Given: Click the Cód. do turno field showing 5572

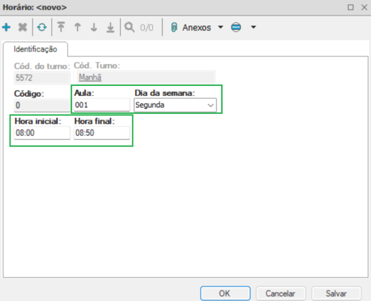Looking at the screenshot, I should [x=42, y=78].
